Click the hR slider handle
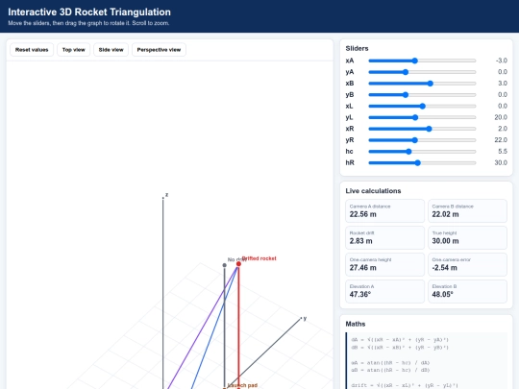The image size is (519, 389). [418, 162]
